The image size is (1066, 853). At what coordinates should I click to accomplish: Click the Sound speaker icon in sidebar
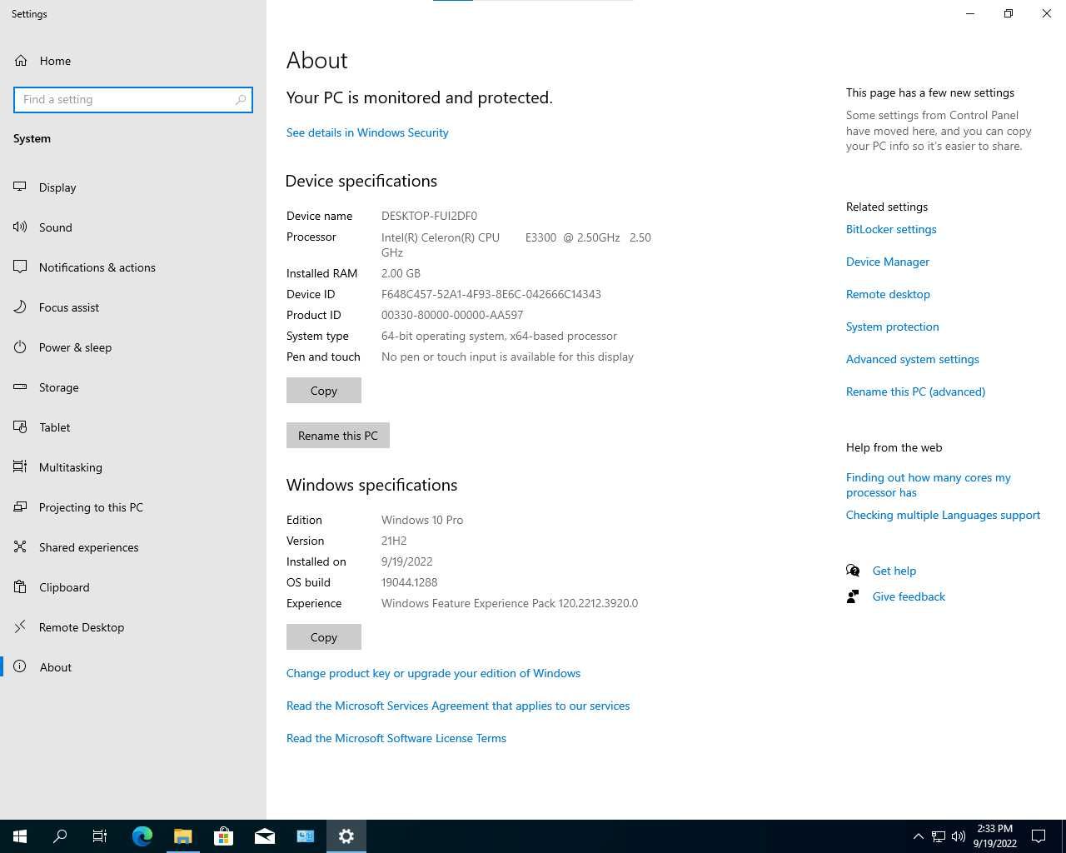(20, 227)
